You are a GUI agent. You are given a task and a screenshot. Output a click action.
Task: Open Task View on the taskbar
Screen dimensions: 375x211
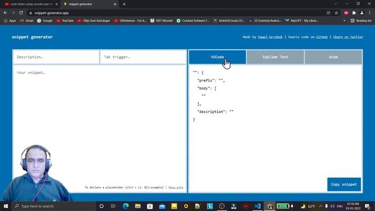tap(113, 206)
